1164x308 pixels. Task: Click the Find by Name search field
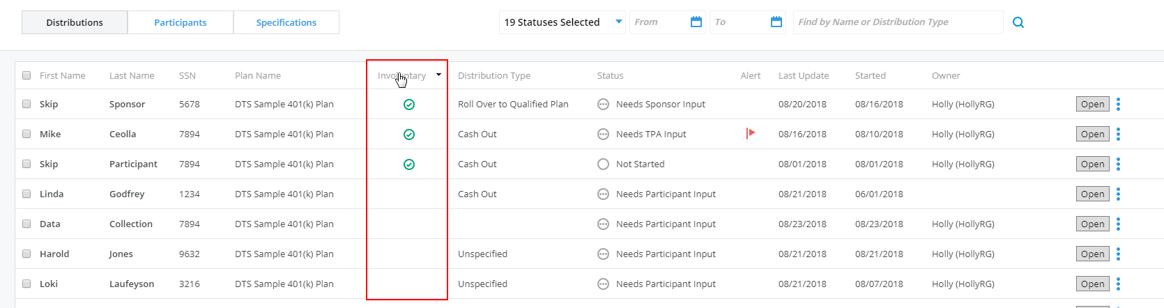pos(898,22)
